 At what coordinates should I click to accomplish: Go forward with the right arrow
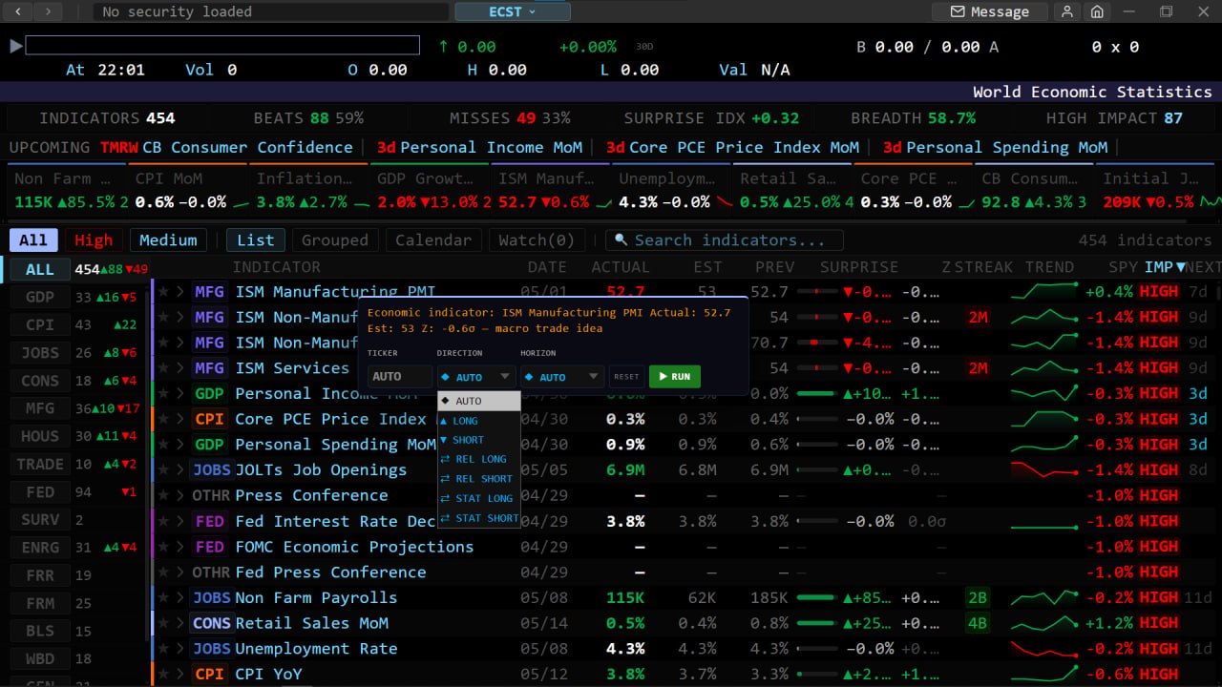[48, 11]
